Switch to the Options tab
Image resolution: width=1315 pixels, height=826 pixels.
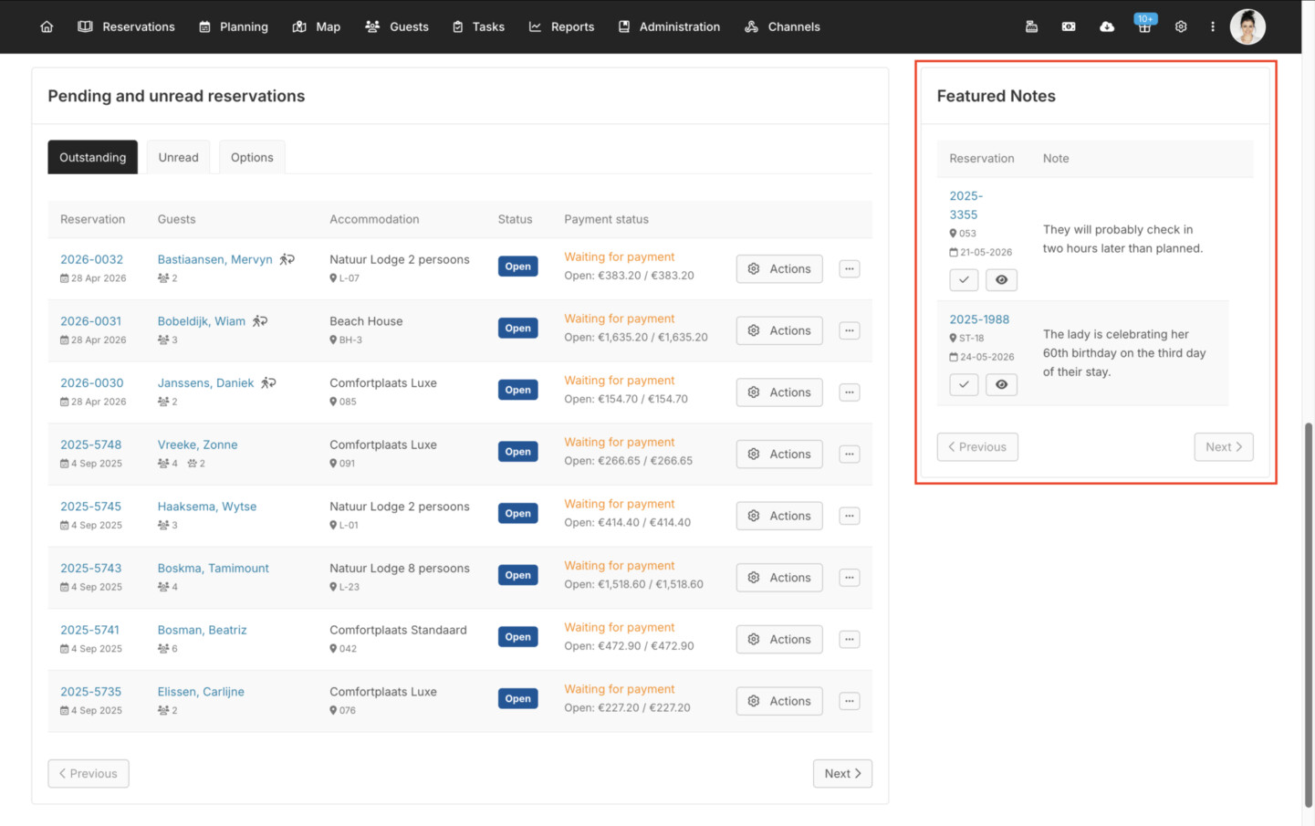[x=252, y=157]
